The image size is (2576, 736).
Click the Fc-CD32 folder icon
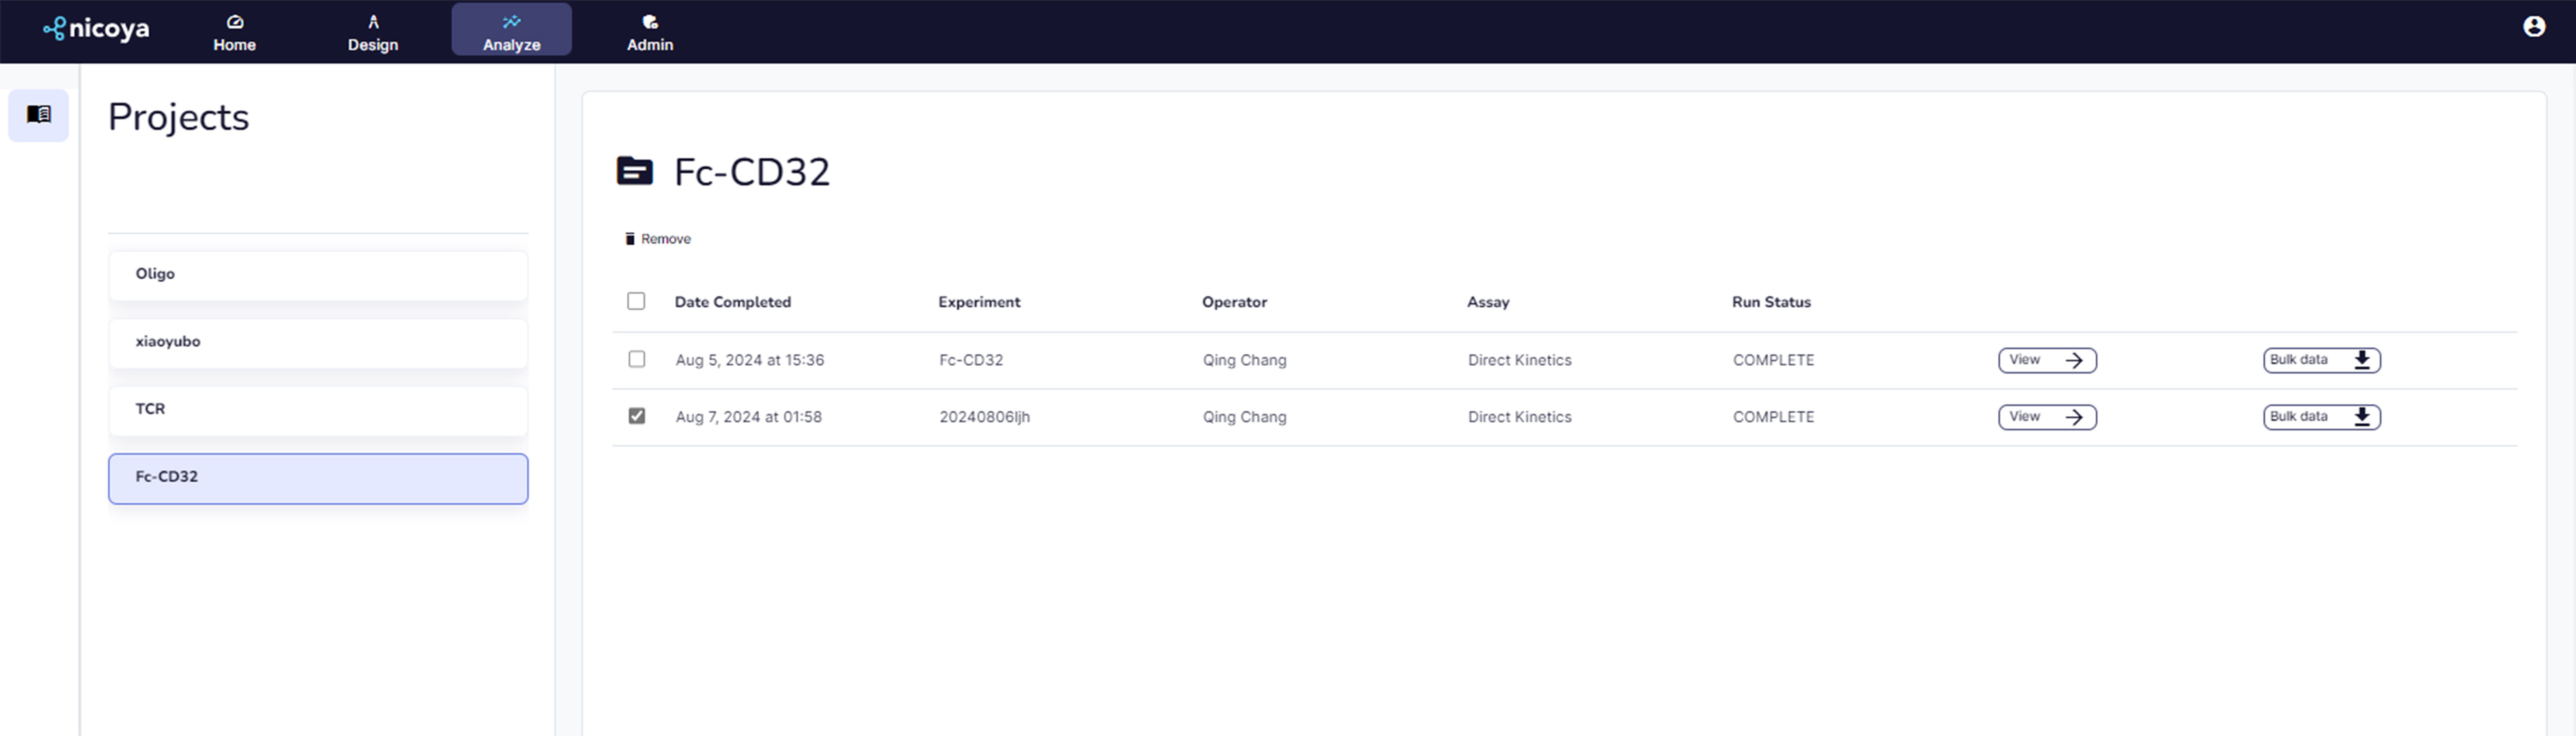634,172
